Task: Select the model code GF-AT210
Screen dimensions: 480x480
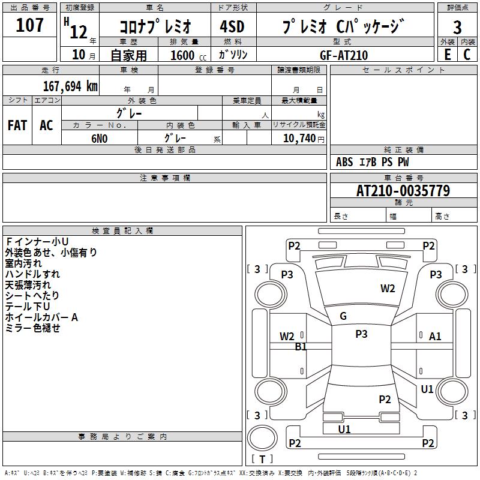Action: [344, 55]
